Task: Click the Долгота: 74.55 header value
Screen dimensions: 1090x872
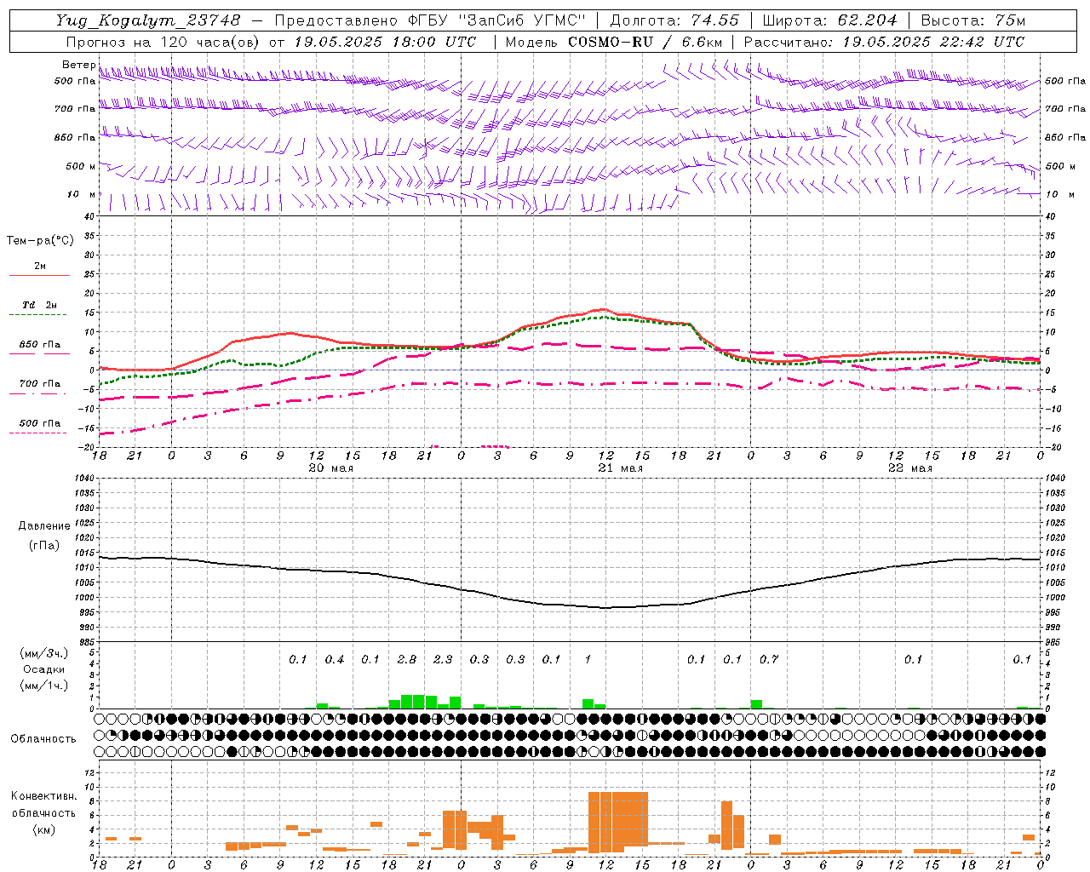Action: [x=674, y=20]
